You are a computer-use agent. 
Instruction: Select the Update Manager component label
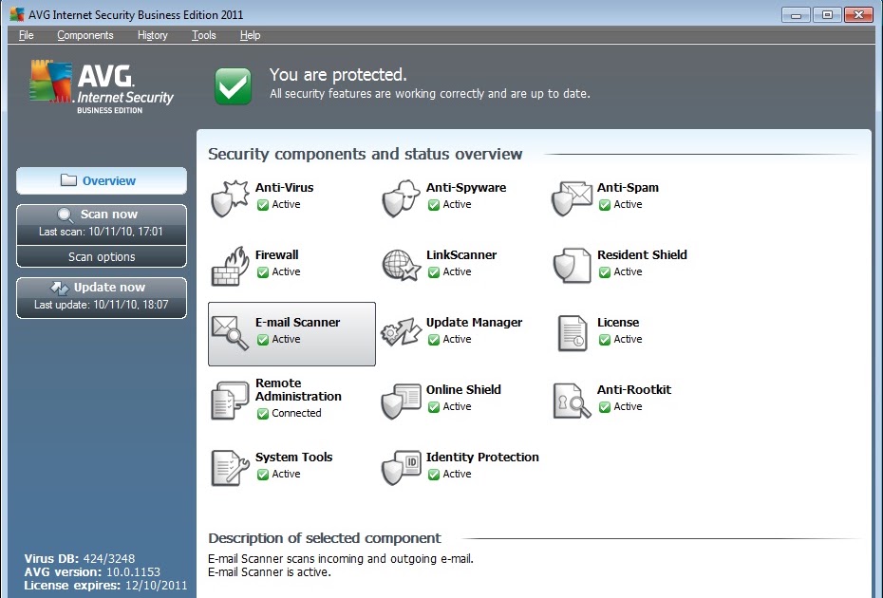(474, 323)
